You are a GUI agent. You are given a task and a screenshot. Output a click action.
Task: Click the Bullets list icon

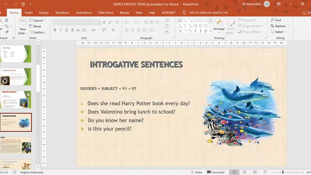pyautogui.click(x=126, y=22)
